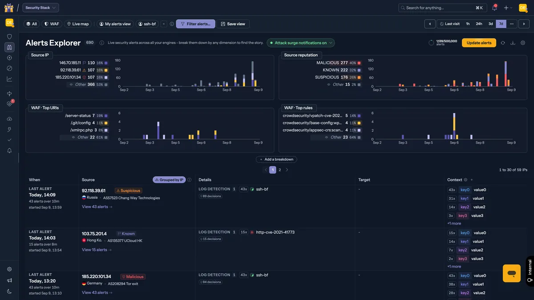Shift time range back with left arrow

(430, 24)
